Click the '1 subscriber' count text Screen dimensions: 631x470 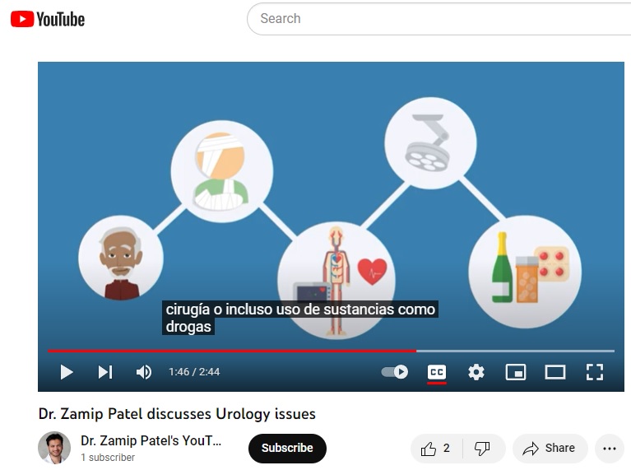[x=108, y=458]
